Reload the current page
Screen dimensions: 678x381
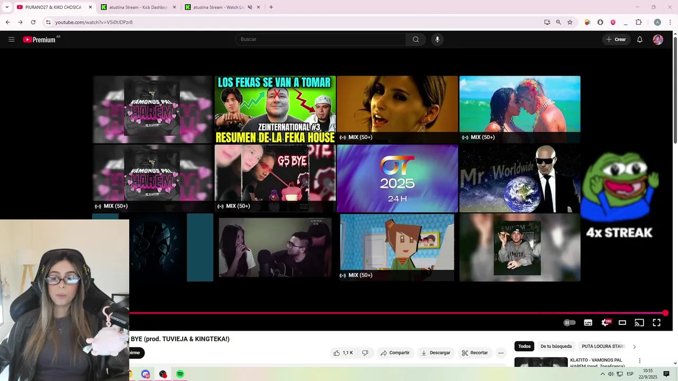click(x=33, y=22)
